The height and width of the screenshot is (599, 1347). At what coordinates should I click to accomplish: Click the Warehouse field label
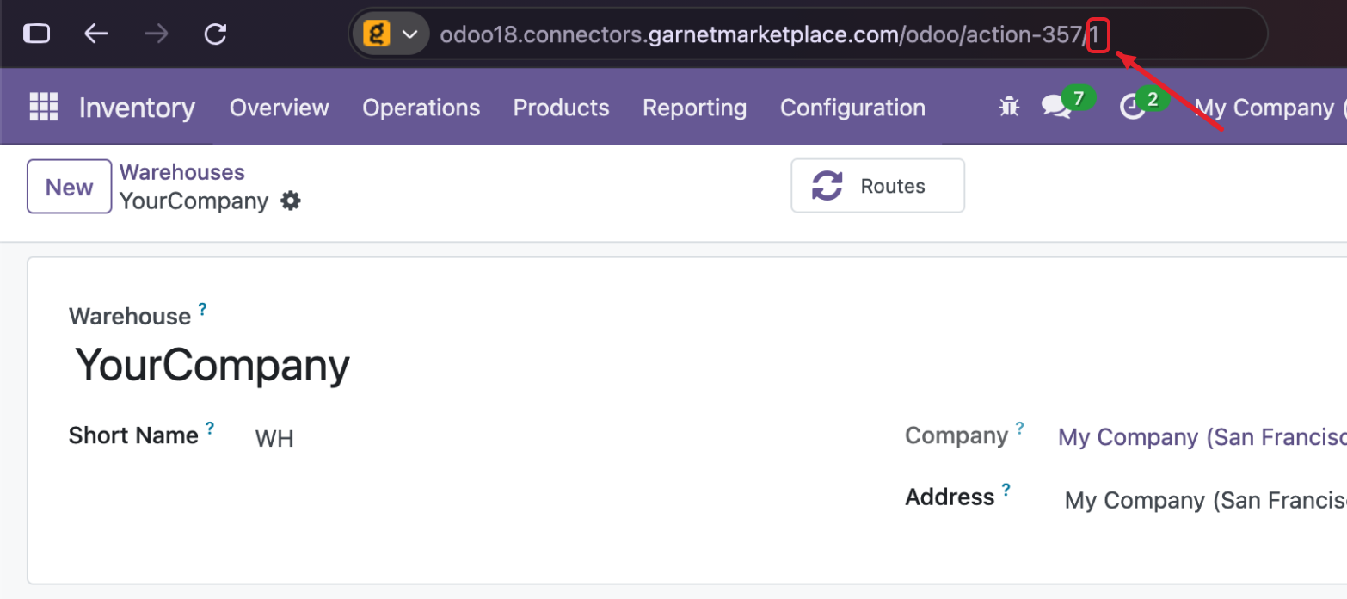coord(130,317)
